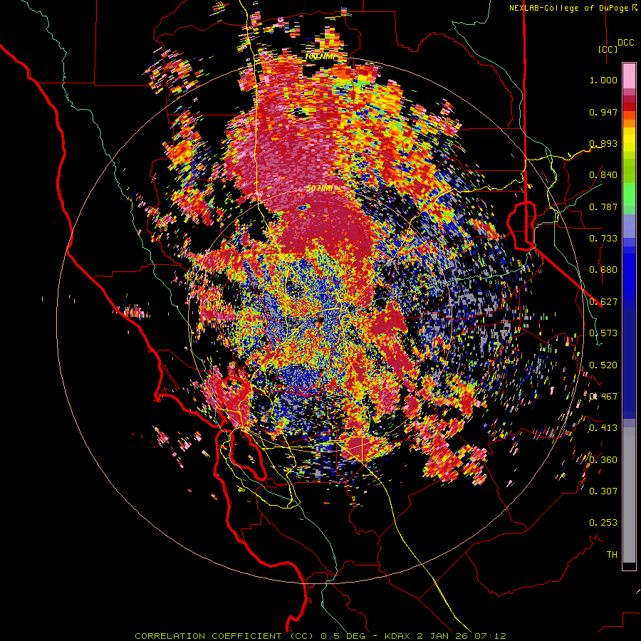This screenshot has width=641, height=641.
Task: Click the [CC] label above the color scale
Action: [608, 49]
